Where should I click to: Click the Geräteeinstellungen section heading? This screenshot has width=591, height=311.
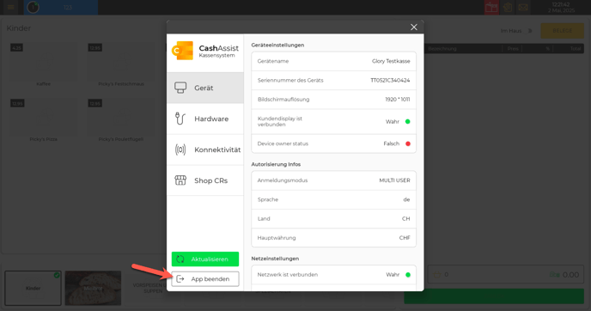coord(277,45)
